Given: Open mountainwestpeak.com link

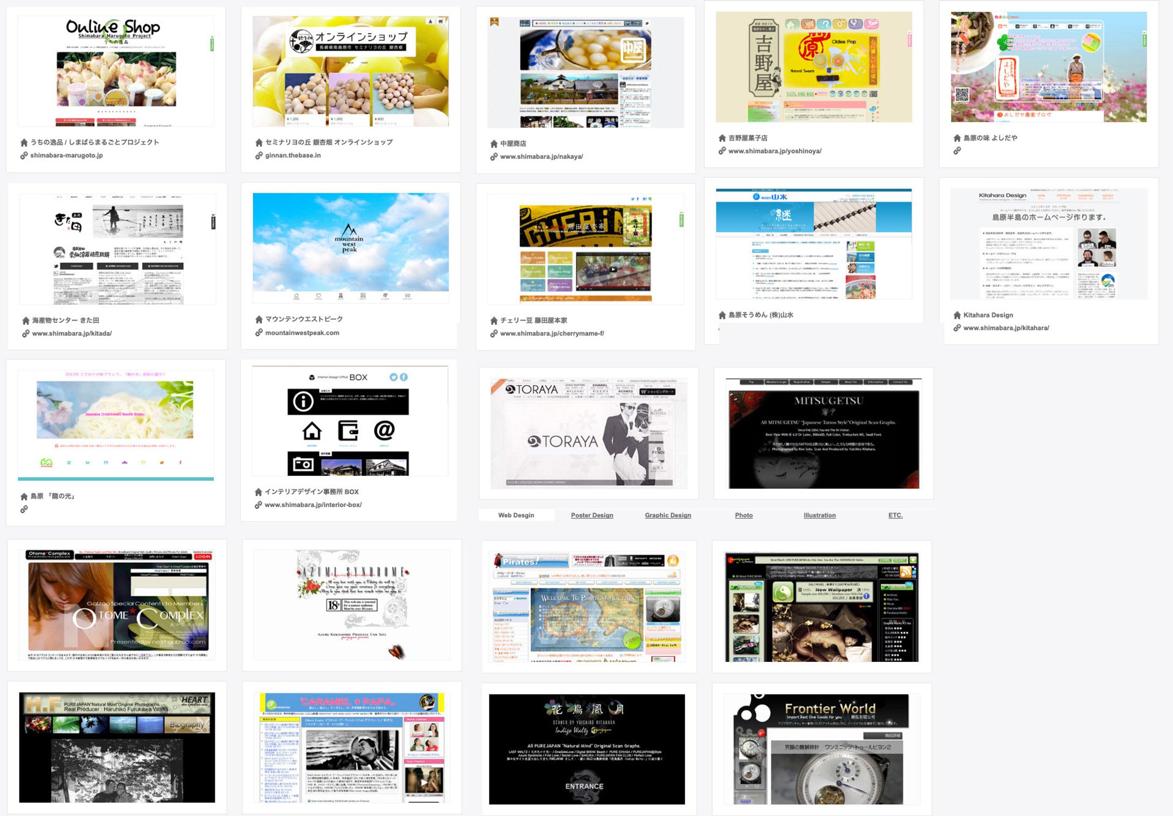Looking at the screenshot, I should click(302, 333).
